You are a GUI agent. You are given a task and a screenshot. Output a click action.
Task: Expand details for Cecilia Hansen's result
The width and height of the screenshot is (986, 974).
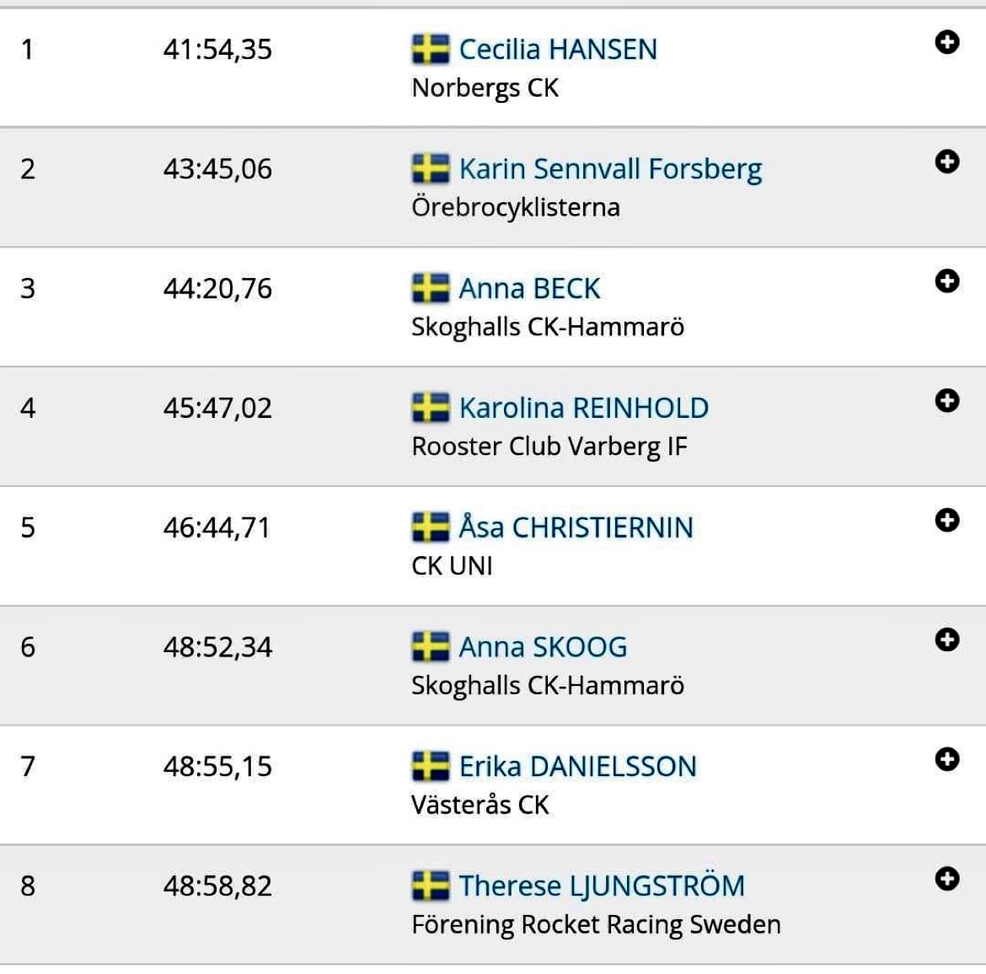click(947, 42)
